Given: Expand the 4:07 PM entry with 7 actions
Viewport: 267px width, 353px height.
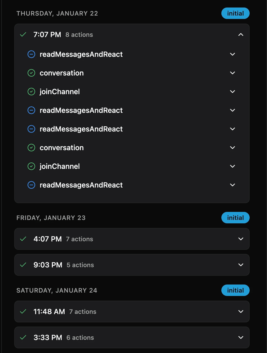Looking at the screenshot, I should click(x=241, y=239).
